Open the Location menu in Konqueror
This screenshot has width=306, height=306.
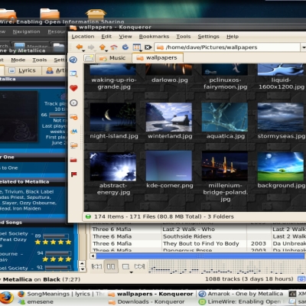[x=83, y=37]
